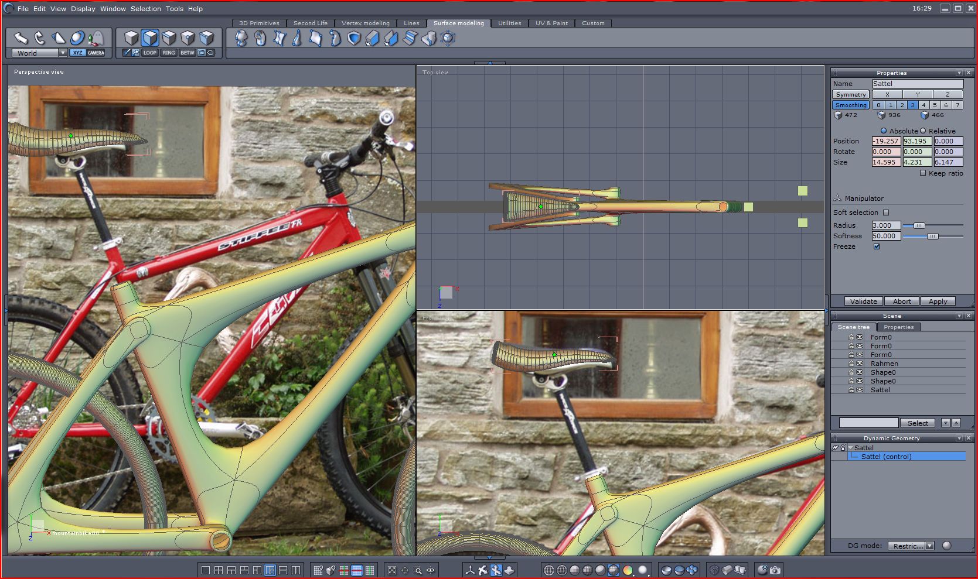978x579 pixels.
Task: Switch to the Vertex modeling tab
Action: click(366, 23)
